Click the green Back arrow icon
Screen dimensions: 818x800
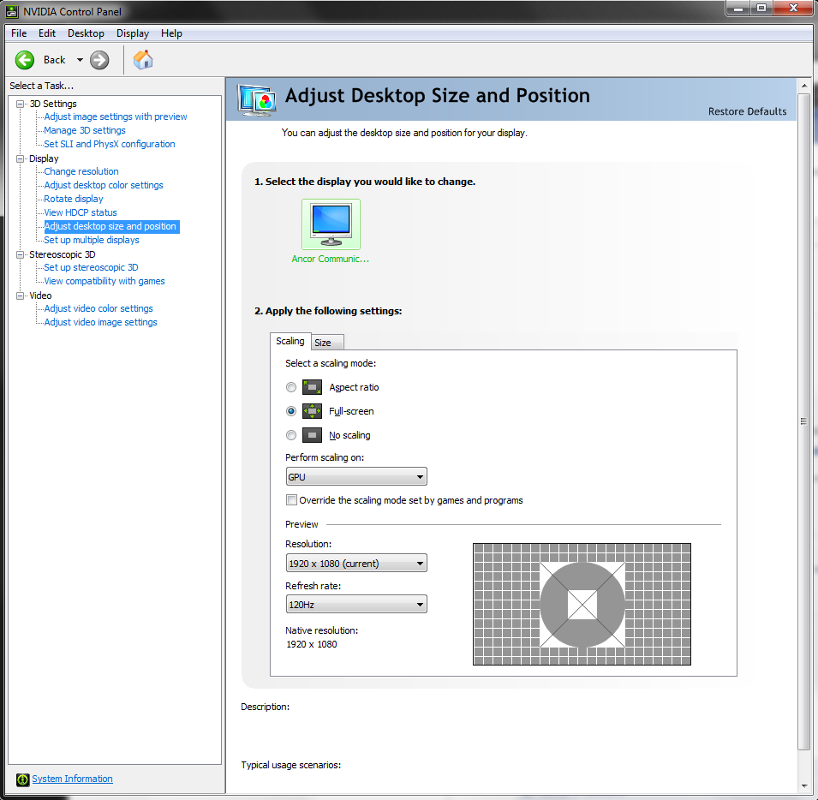25,60
